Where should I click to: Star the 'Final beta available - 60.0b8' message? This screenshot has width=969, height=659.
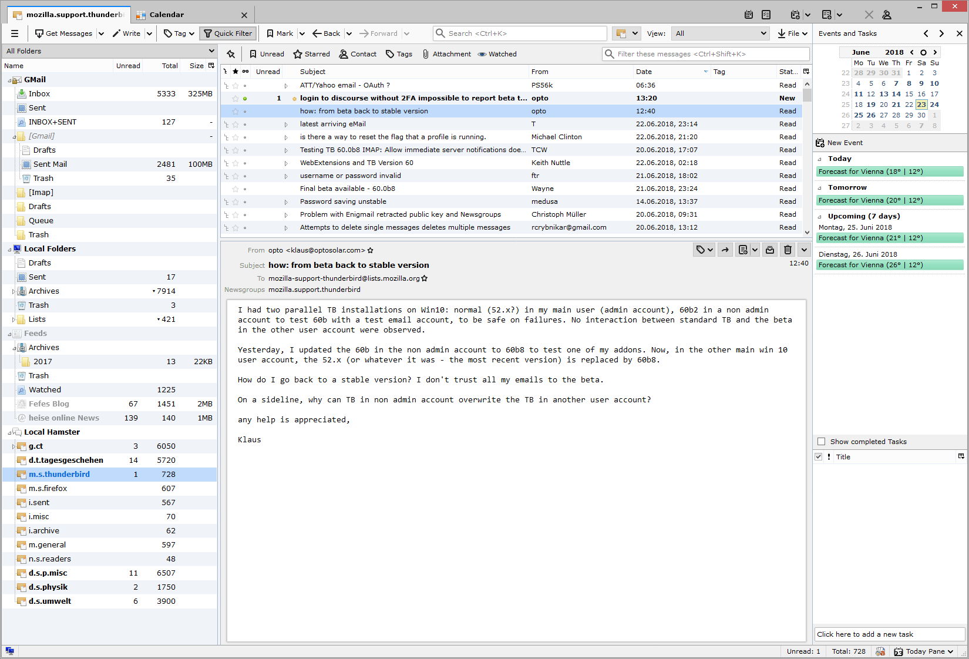[235, 189]
